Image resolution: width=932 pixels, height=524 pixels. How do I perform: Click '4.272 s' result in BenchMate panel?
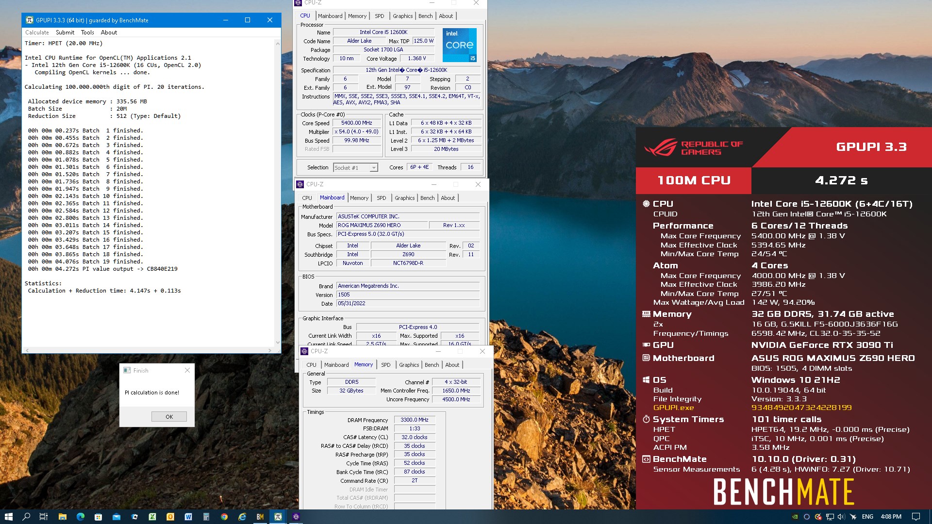(841, 180)
